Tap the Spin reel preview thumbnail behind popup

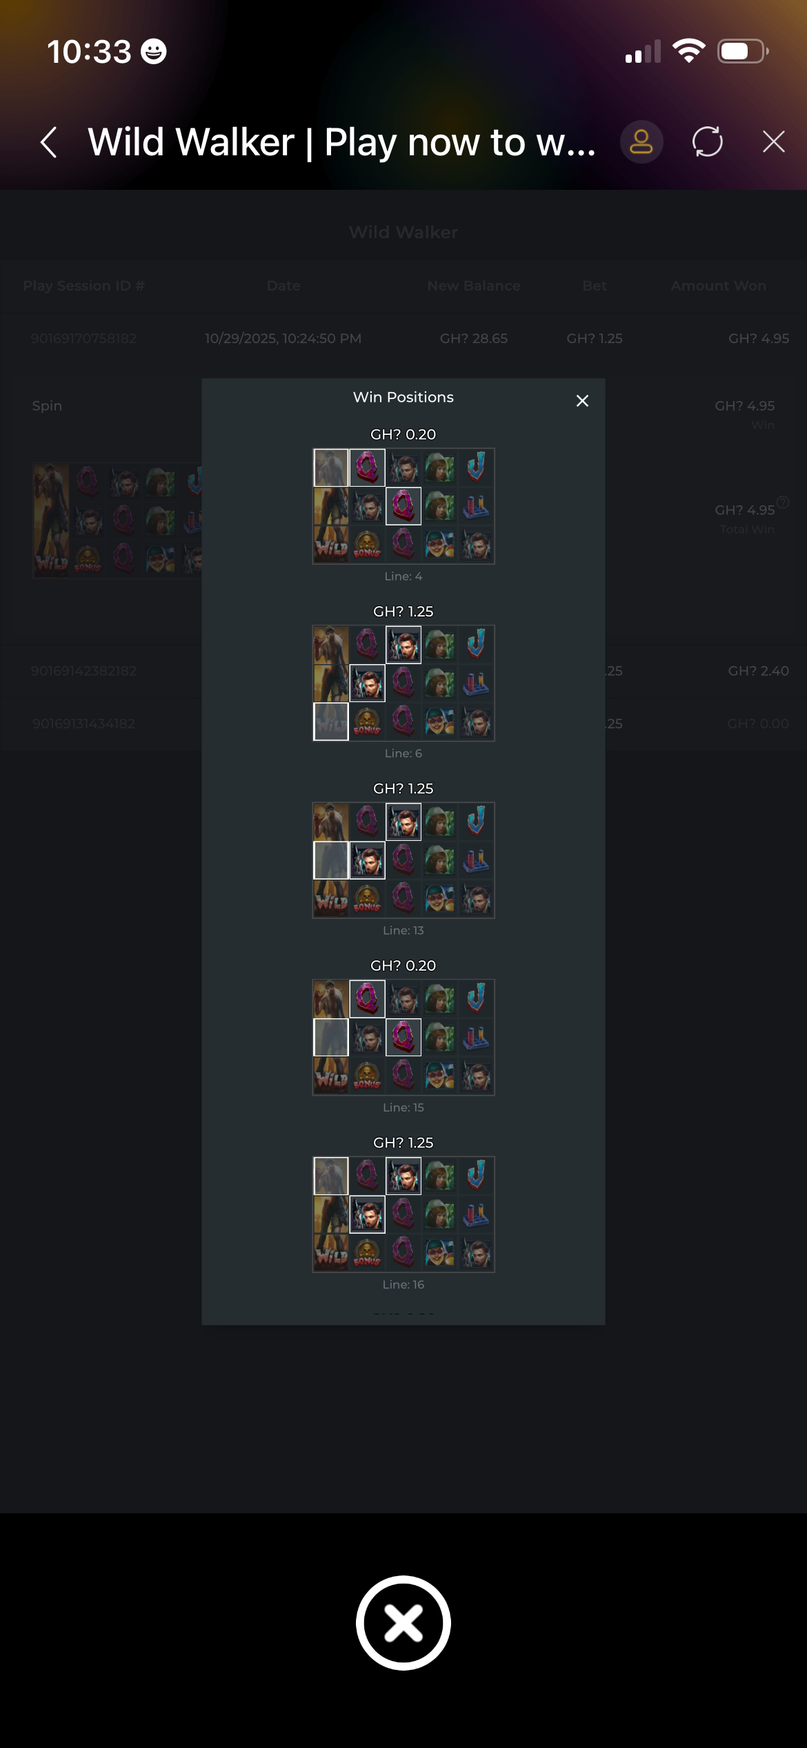tap(117, 521)
